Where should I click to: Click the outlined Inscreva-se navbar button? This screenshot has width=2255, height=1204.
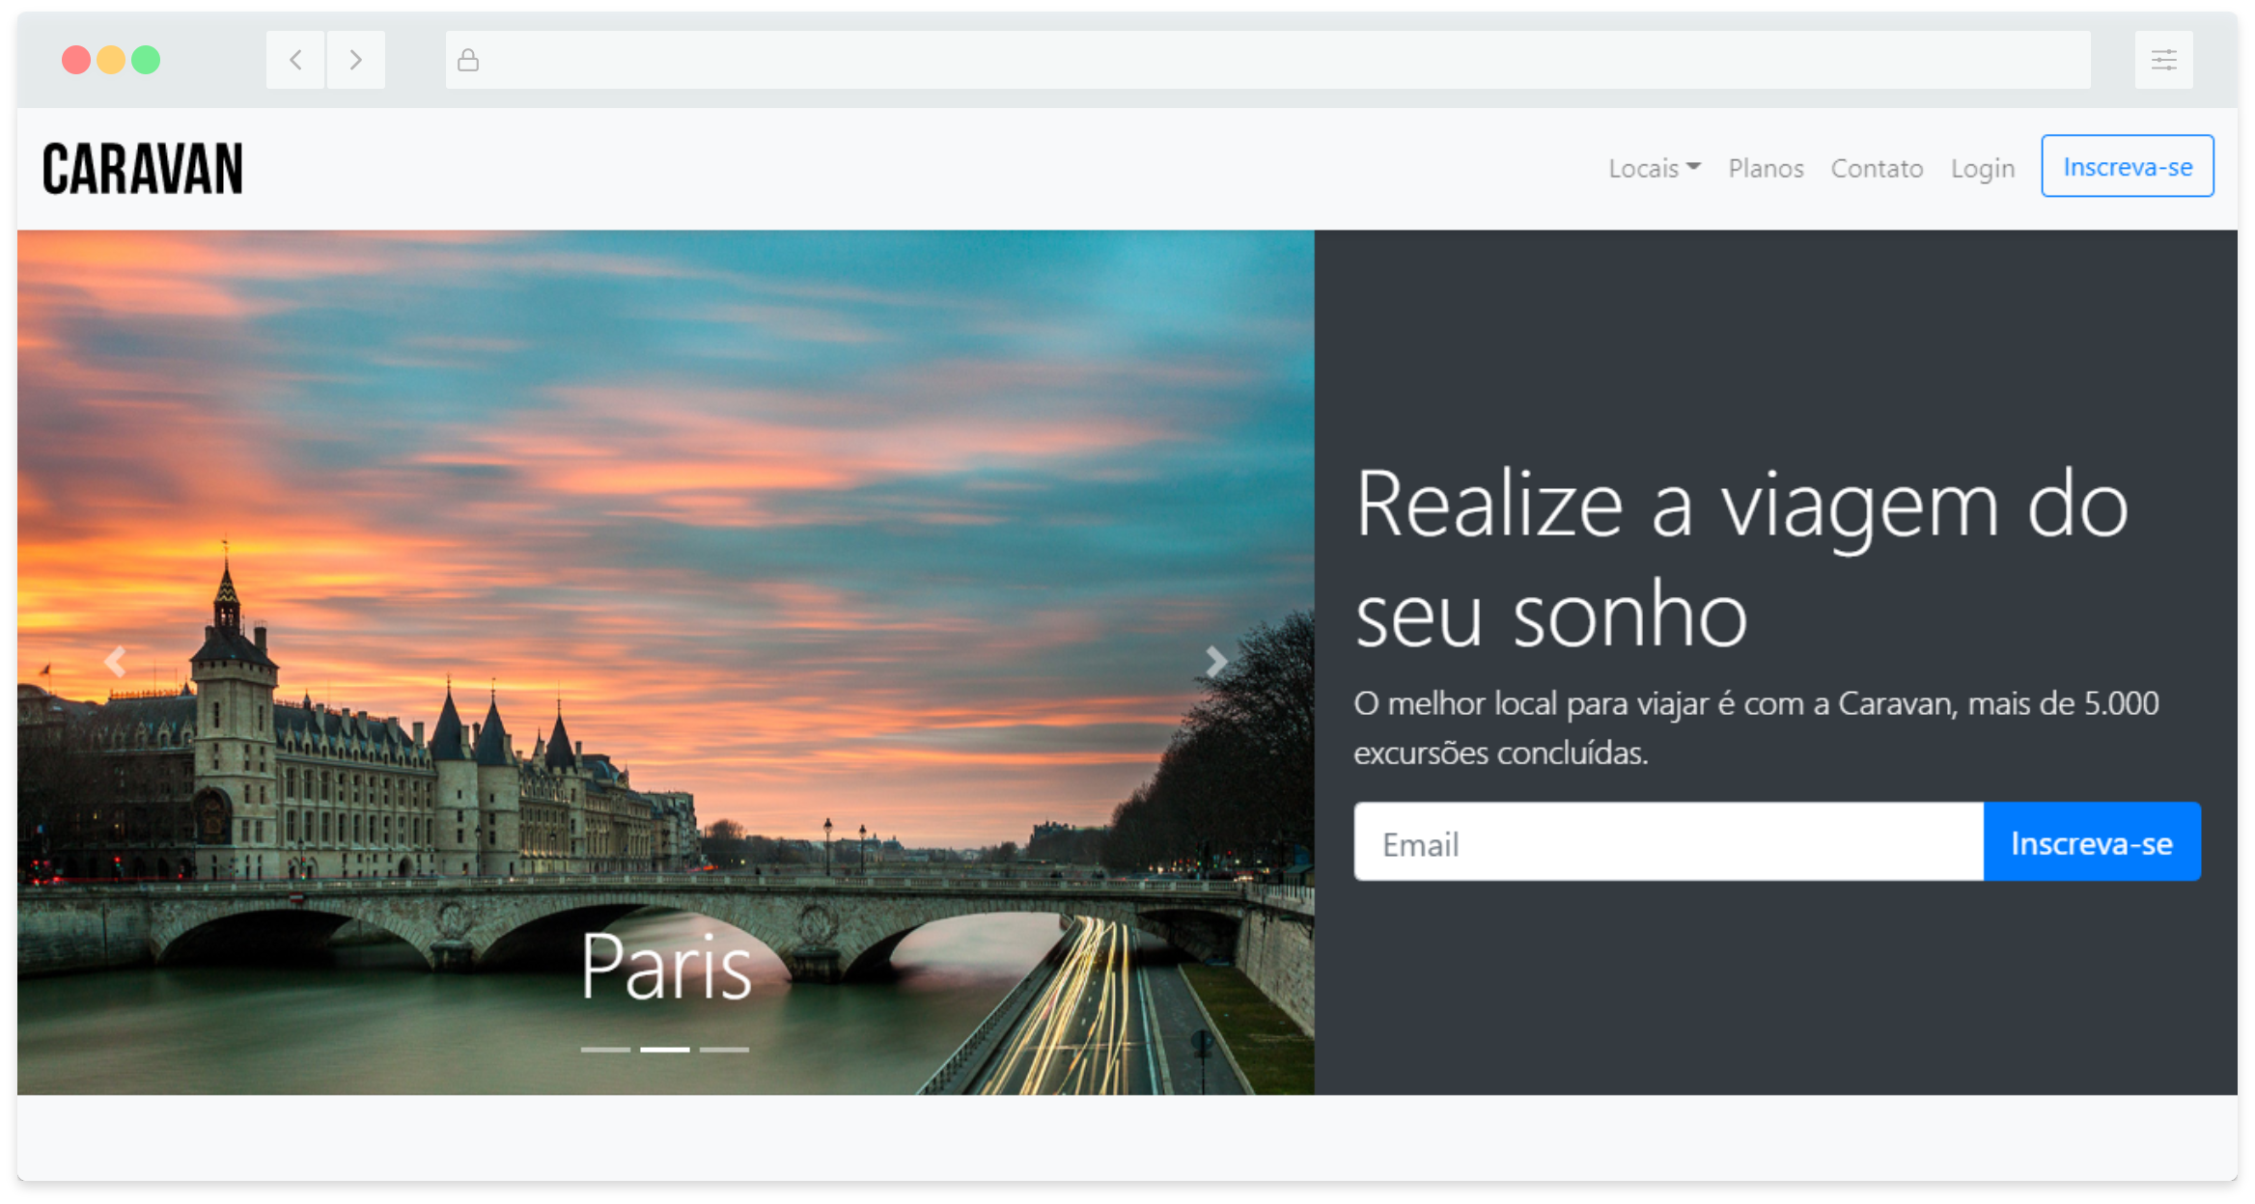2127,166
